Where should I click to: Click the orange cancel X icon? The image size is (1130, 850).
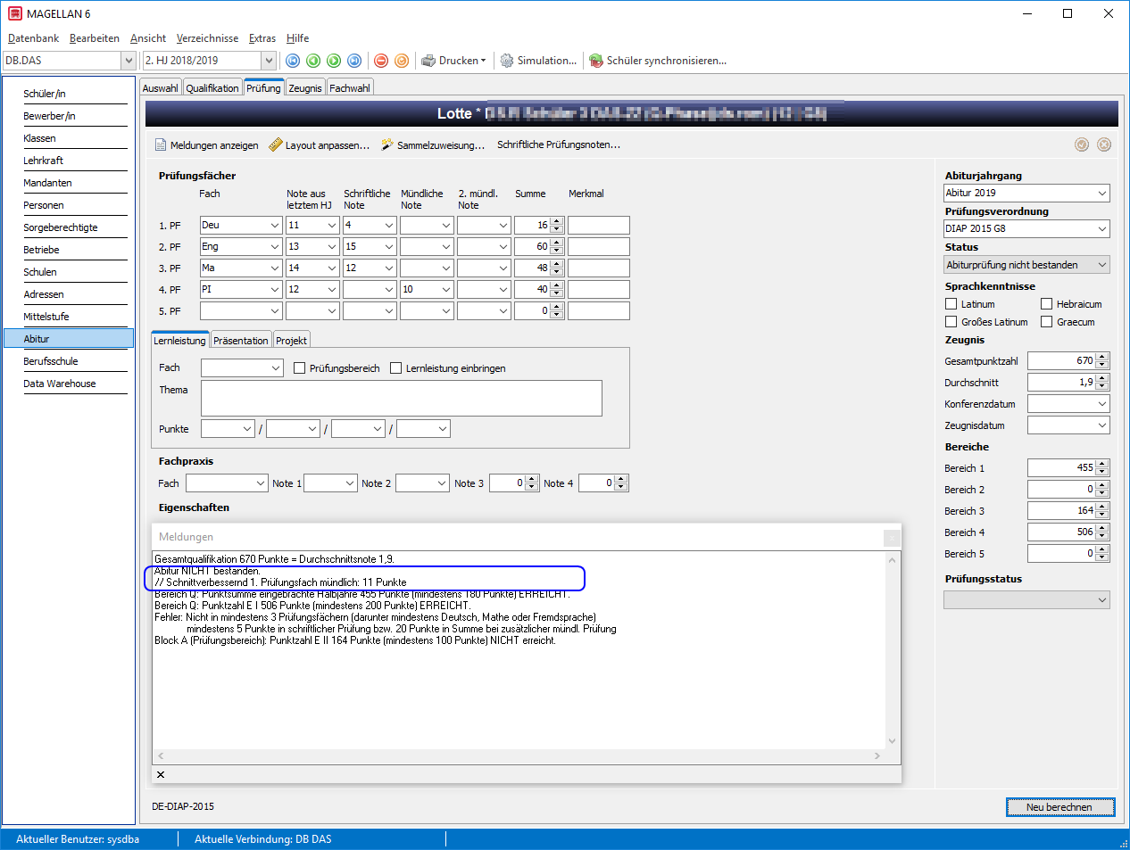(1104, 144)
